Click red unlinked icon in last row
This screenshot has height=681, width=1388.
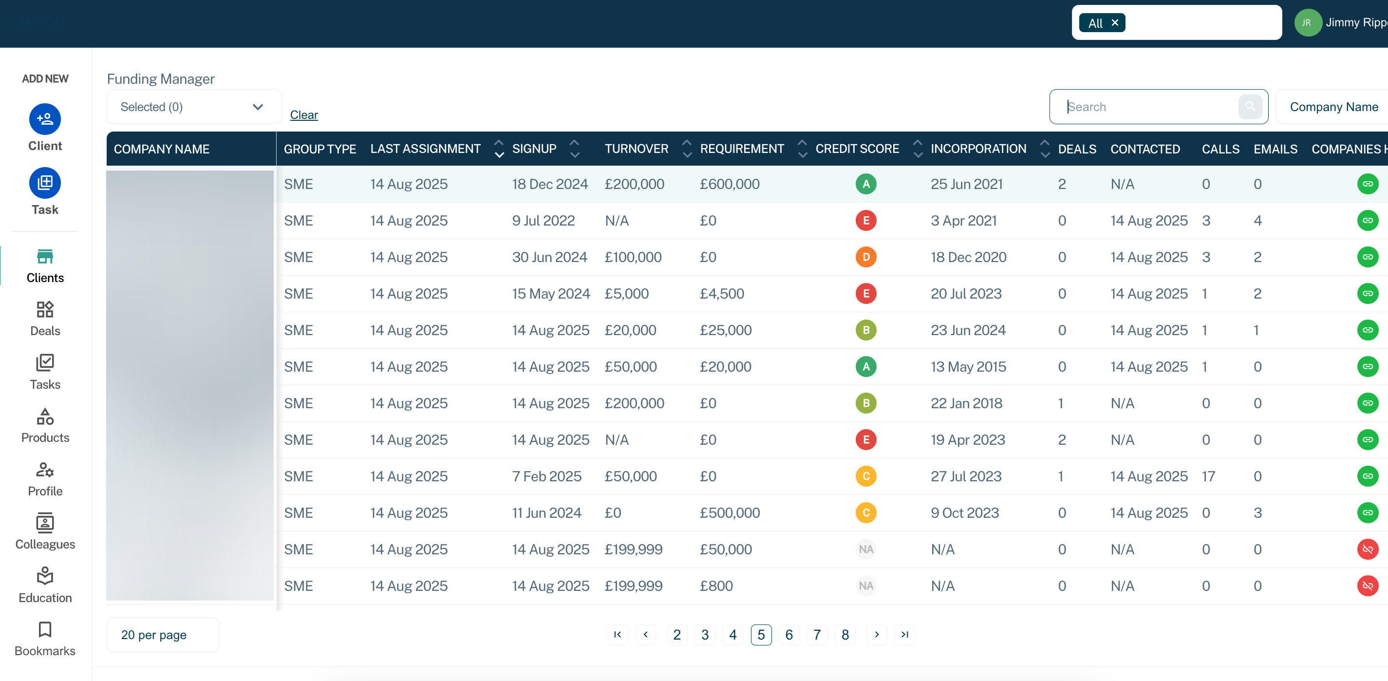(1367, 586)
